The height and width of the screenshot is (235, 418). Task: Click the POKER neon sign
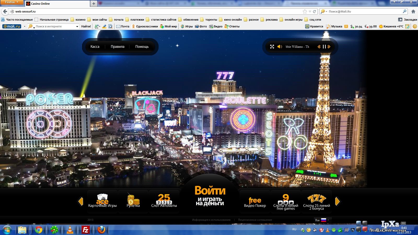50,99
